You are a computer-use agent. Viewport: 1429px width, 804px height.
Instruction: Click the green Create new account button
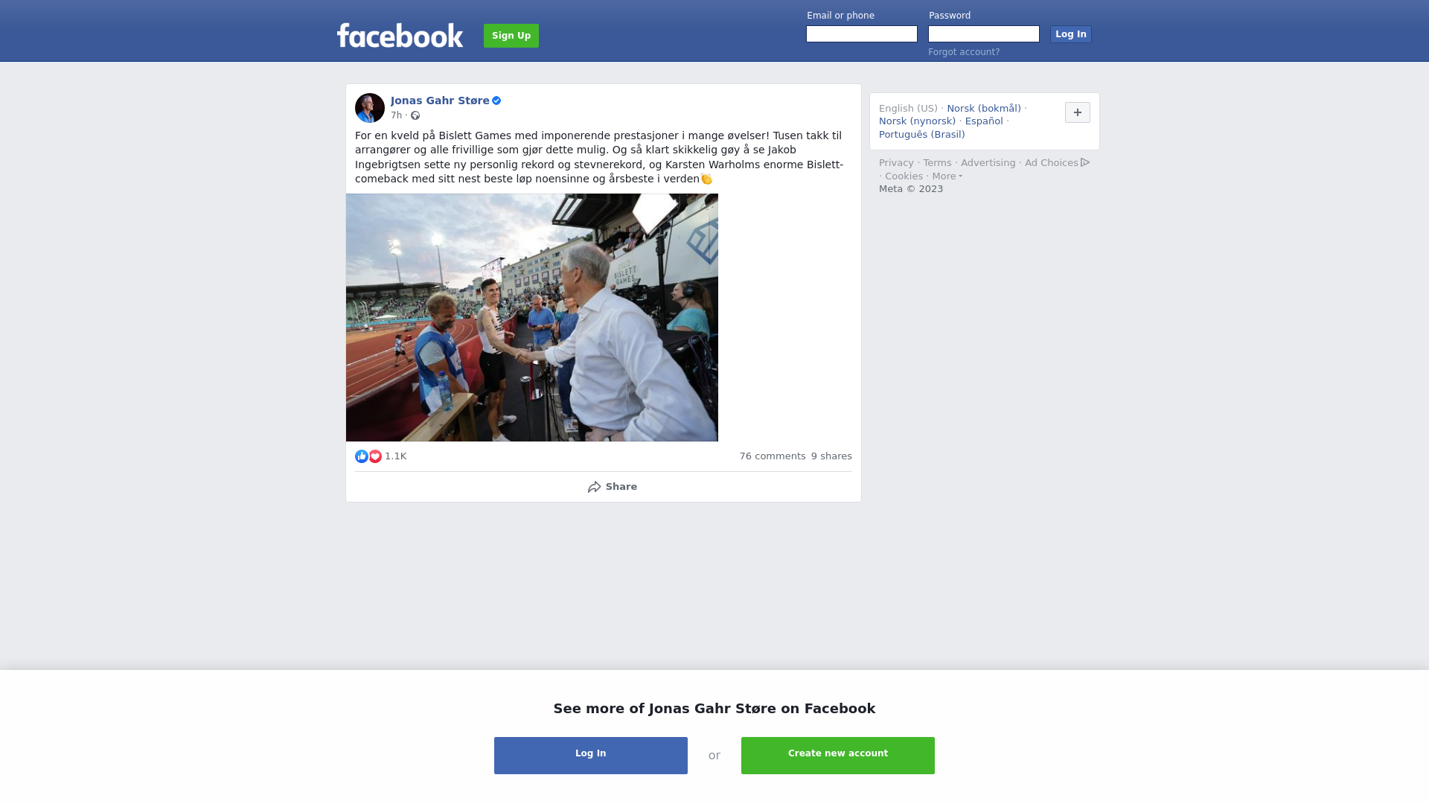(838, 756)
